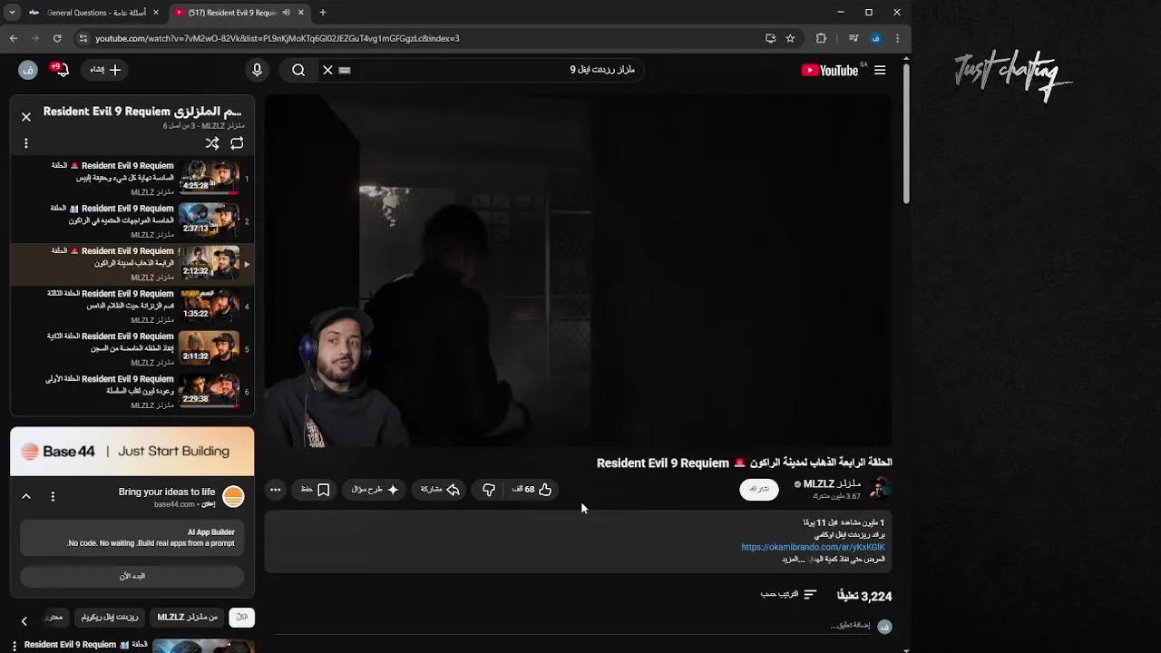Open YouTube notifications bell
The height and width of the screenshot is (653, 1161).
point(61,70)
